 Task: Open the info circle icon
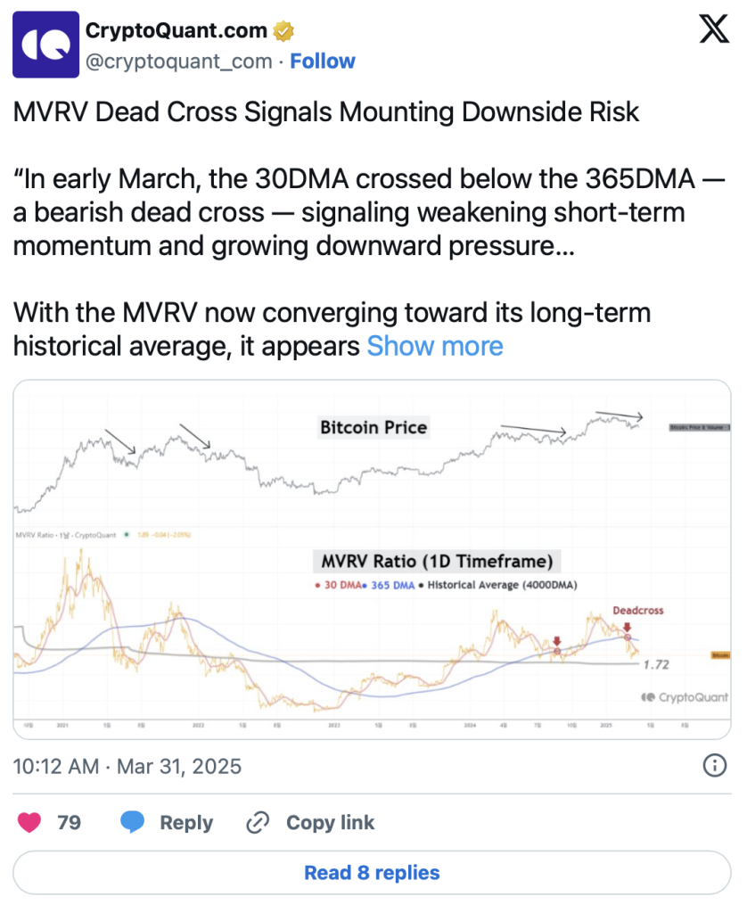point(714,765)
